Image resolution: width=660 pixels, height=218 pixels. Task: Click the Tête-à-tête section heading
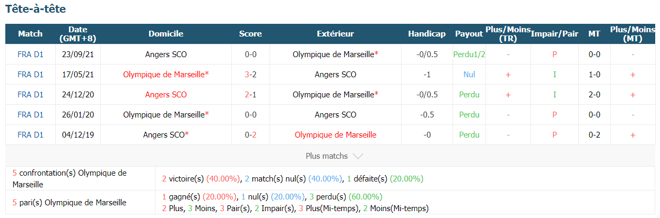(x=36, y=9)
